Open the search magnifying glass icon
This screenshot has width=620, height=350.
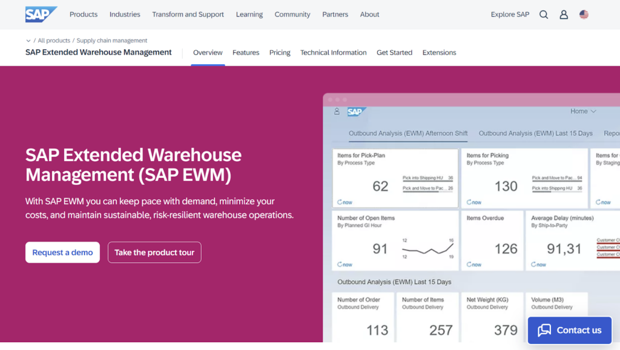pyautogui.click(x=543, y=14)
